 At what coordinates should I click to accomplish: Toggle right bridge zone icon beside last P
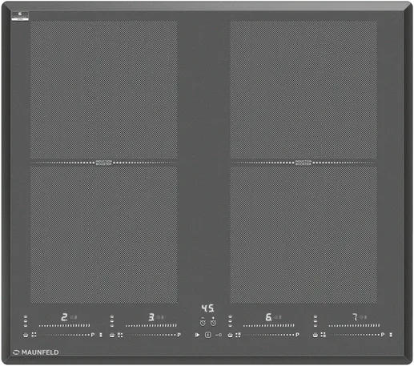point(391,335)
